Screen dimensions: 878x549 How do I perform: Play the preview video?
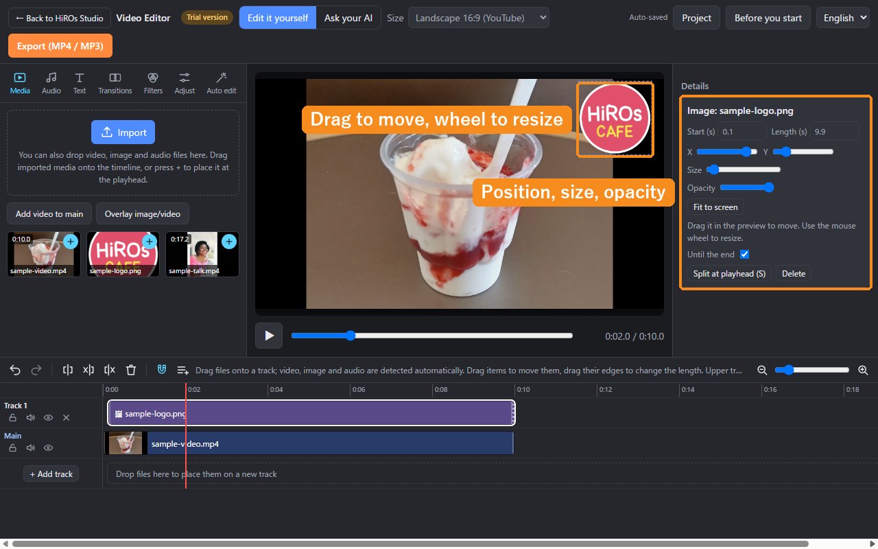pyautogui.click(x=269, y=336)
